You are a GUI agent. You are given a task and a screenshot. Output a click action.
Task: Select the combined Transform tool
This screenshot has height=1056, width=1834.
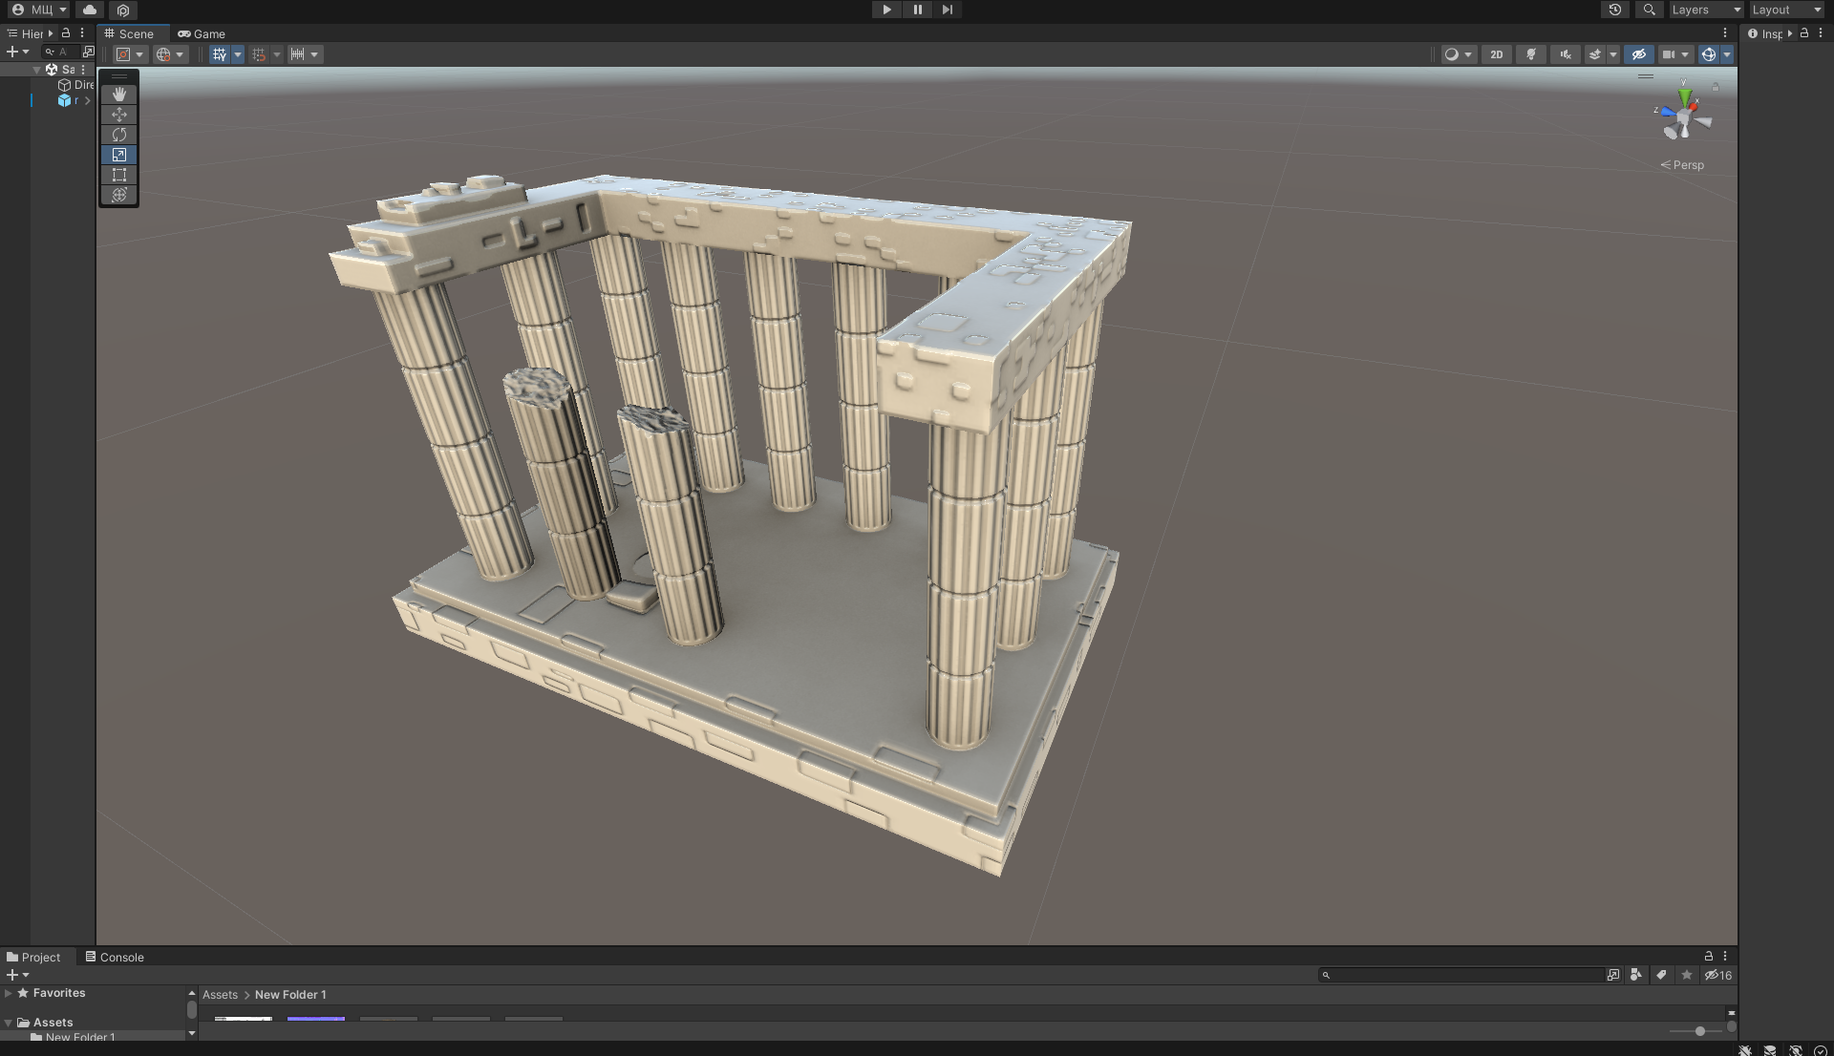point(119,195)
